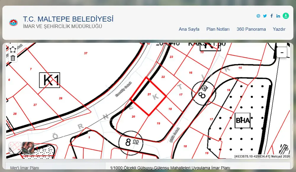Click the Yazdır print menu item
Image resolution: width=296 pixels, height=172 pixels.
click(279, 29)
